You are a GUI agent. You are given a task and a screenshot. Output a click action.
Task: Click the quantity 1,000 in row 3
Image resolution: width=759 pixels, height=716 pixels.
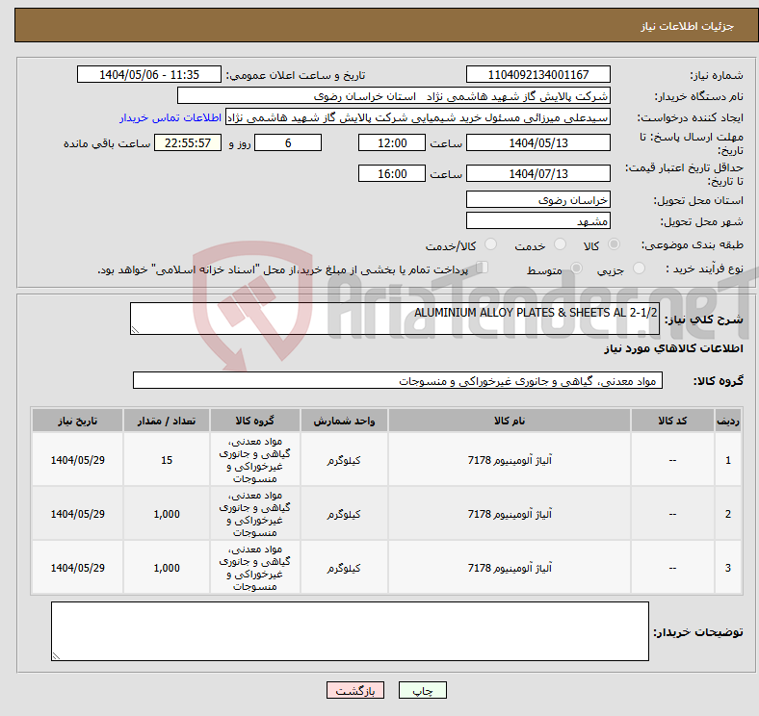point(167,568)
